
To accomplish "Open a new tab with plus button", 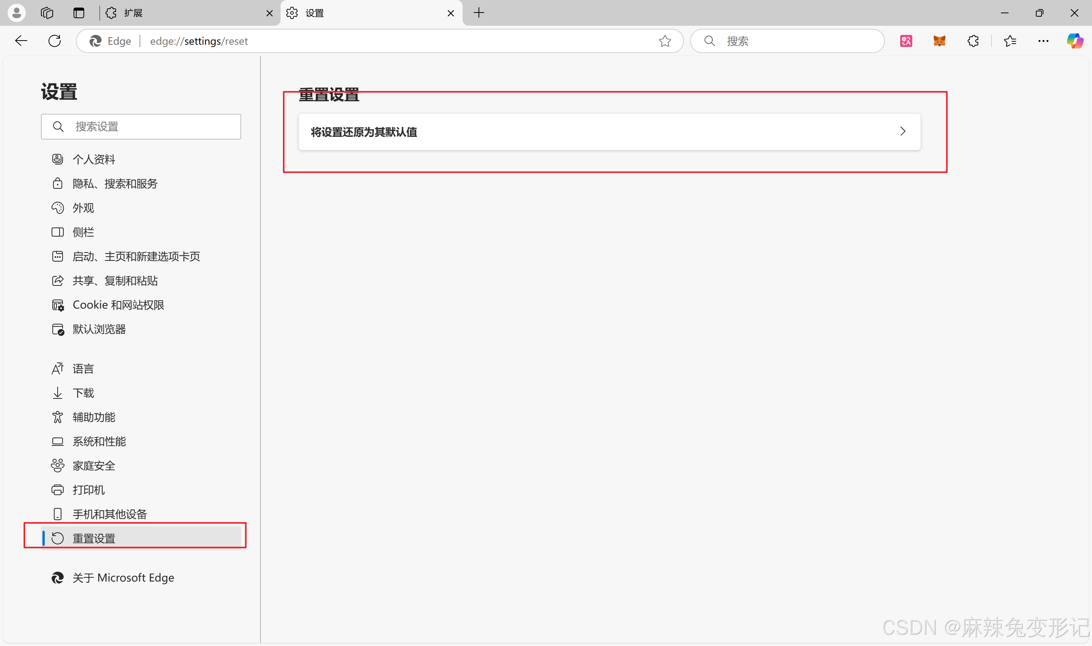I will pos(479,13).
